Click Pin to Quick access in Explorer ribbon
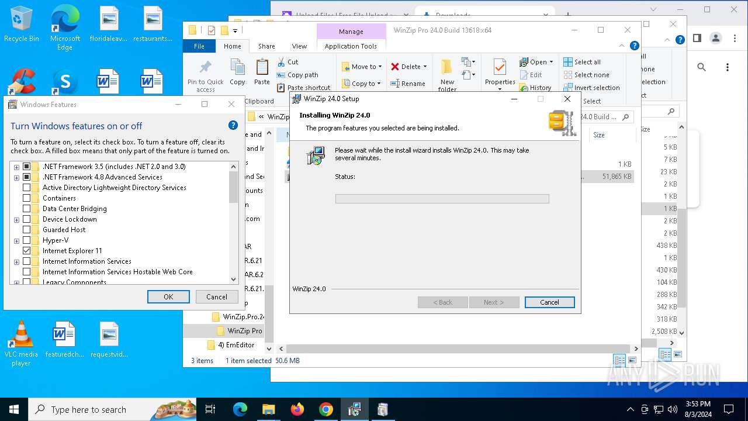748x421 pixels. (205, 75)
